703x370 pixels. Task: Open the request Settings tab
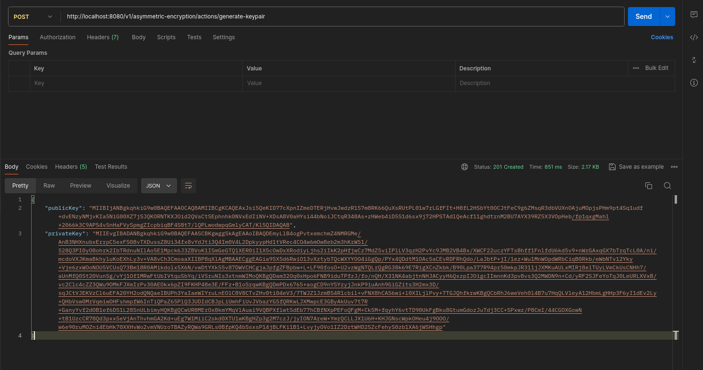224,37
